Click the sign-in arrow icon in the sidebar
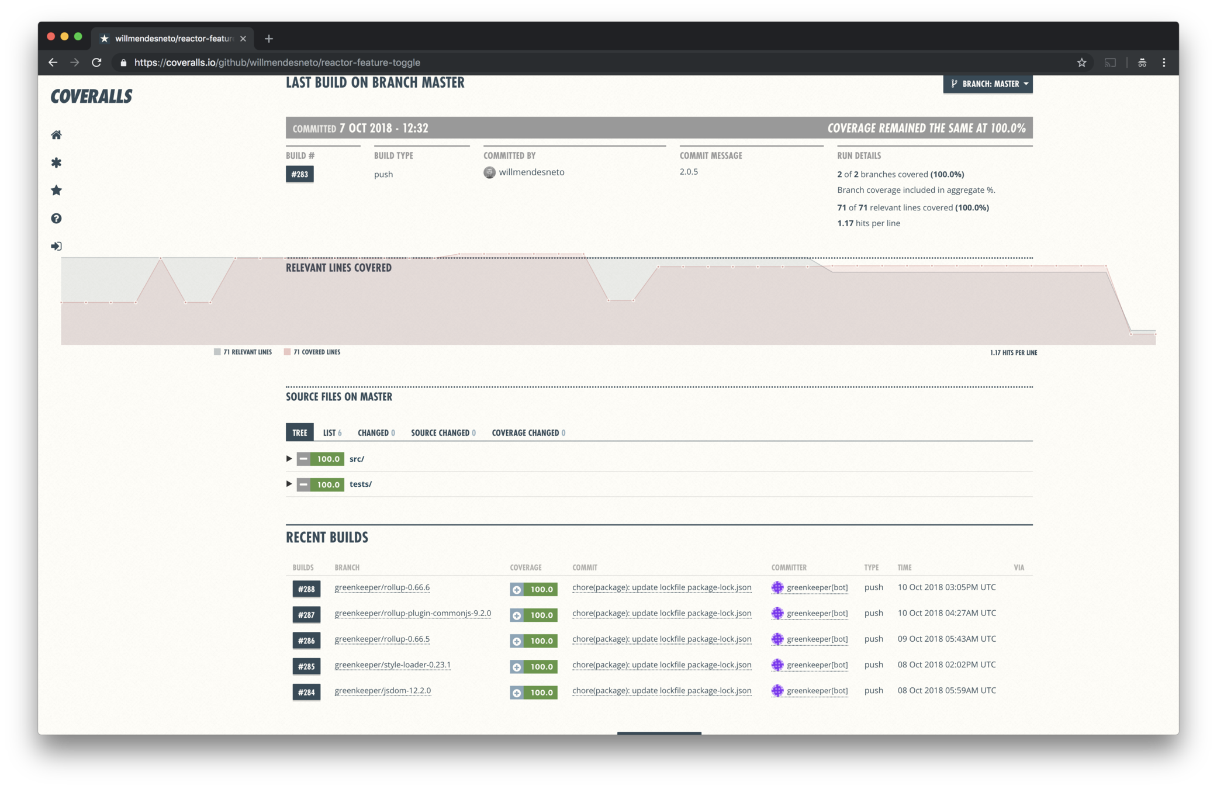1217x789 pixels. click(x=56, y=246)
